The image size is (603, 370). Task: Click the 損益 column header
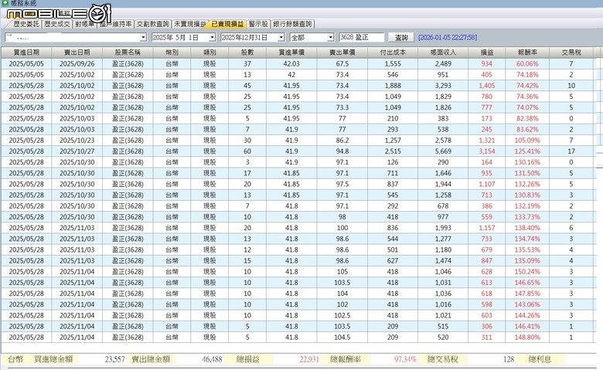(487, 53)
